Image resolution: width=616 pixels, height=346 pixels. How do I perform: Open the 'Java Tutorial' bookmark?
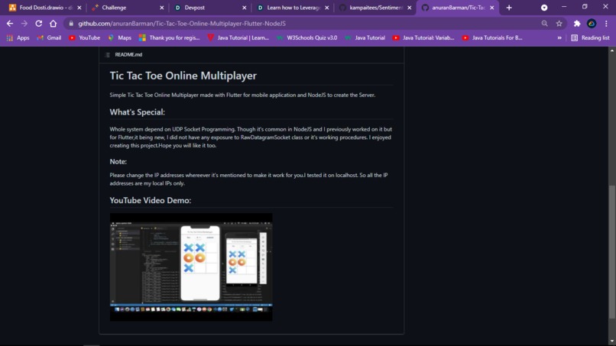coord(365,37)
